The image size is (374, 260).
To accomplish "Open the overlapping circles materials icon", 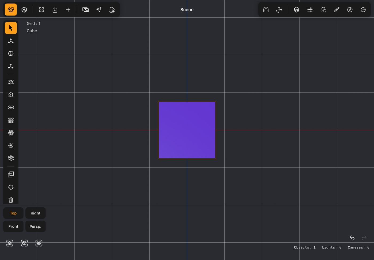I will click(323, 10).
